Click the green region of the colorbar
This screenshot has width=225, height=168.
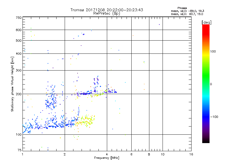(206, 76)
